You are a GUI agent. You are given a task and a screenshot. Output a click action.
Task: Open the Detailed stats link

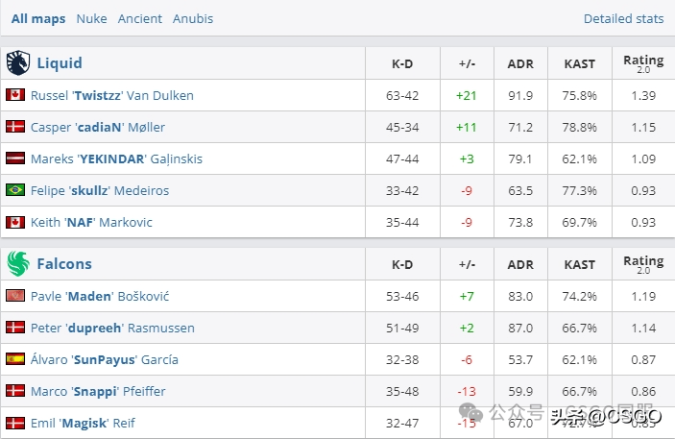pyautogui.click(x=623, y=18)
